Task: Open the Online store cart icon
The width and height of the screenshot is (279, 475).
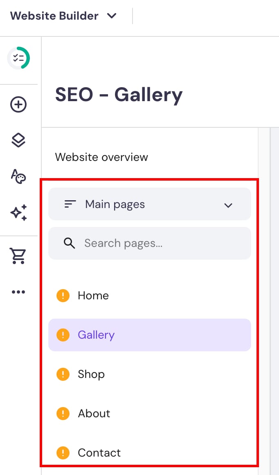Action: 18,255
